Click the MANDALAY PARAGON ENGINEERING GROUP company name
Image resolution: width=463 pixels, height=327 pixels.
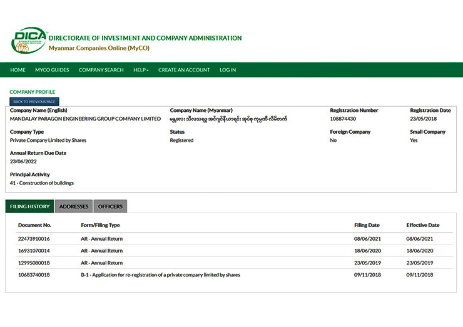coord(85,119)
